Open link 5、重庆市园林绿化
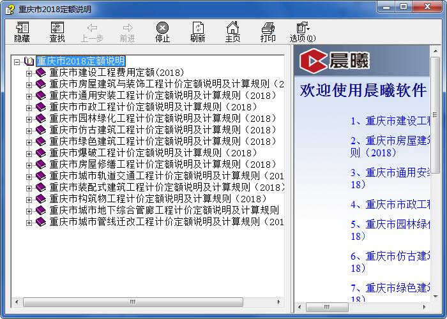This screenshot has height=319, width=447. pos(390,230)
